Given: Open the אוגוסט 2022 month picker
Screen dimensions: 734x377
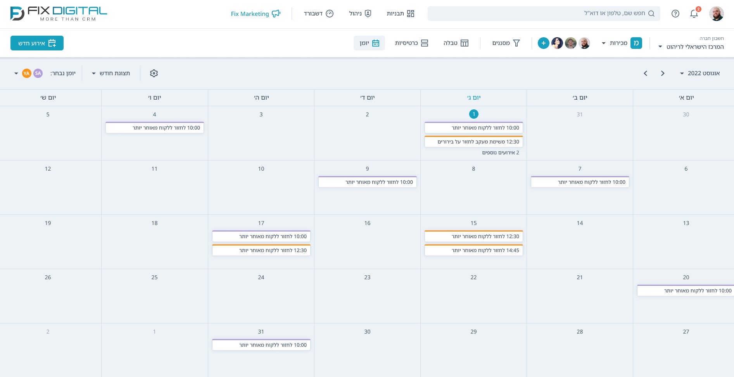Looking at the screenshot, I should point(700,73).
